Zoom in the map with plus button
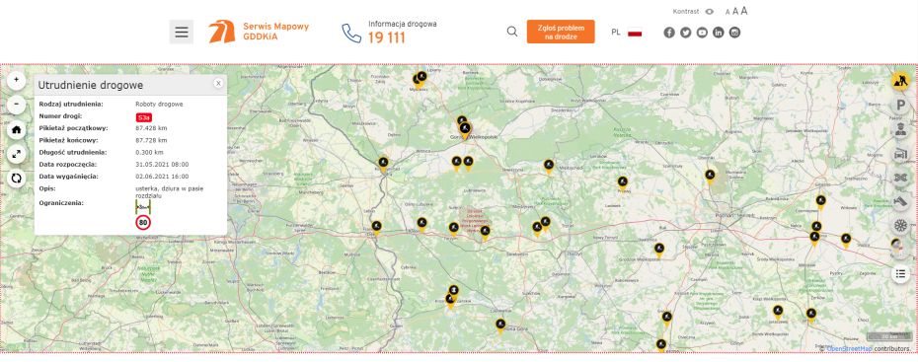 point(17,80)
